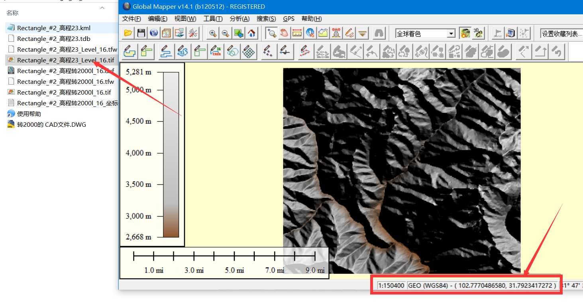Open the 文件(F) menu
Screen dimensions: 583x304
coord(132,19)
